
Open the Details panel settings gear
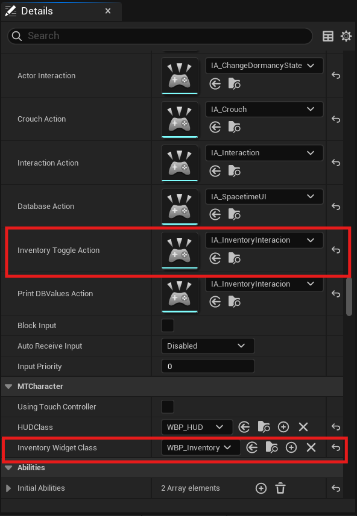(346, 36)
